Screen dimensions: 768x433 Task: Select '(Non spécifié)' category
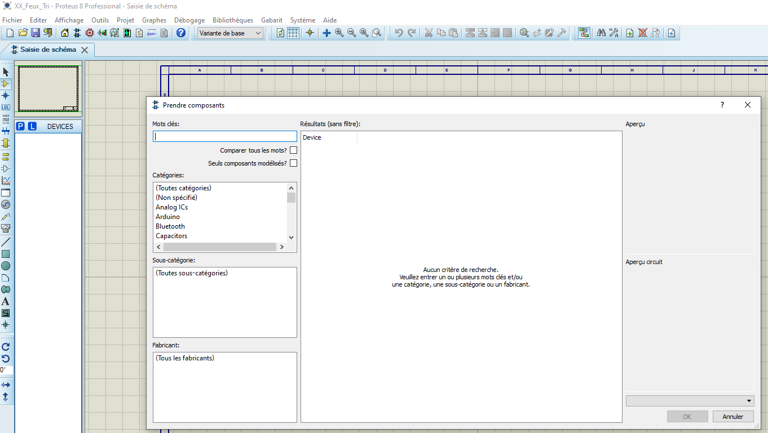[x=176, y=198]
